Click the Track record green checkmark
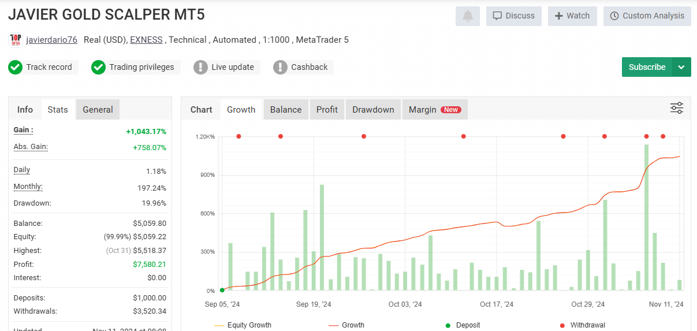Screen dimensions: 697x331 click(16, 68)
